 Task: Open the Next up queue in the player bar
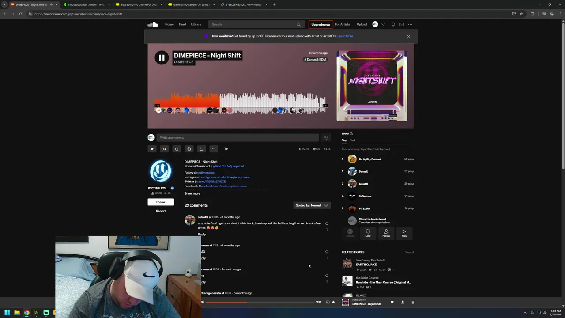tap(413, 302)
